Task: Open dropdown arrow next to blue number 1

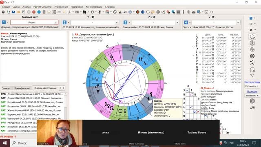Action: click(8, 22)
